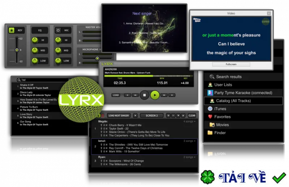Select Ray Conniff - The Twelve Days of Christmas
The height and width of the screenshot is (187, 289).
click(136, 148)
